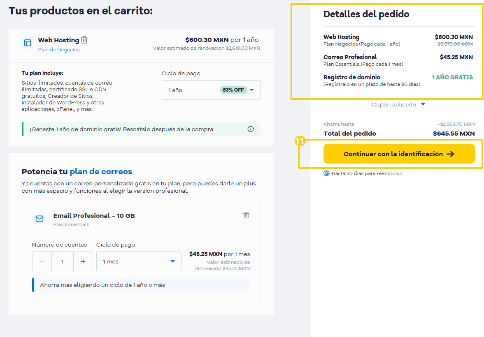Click '$45.25 MXN' in order details

tap(456, 57)
